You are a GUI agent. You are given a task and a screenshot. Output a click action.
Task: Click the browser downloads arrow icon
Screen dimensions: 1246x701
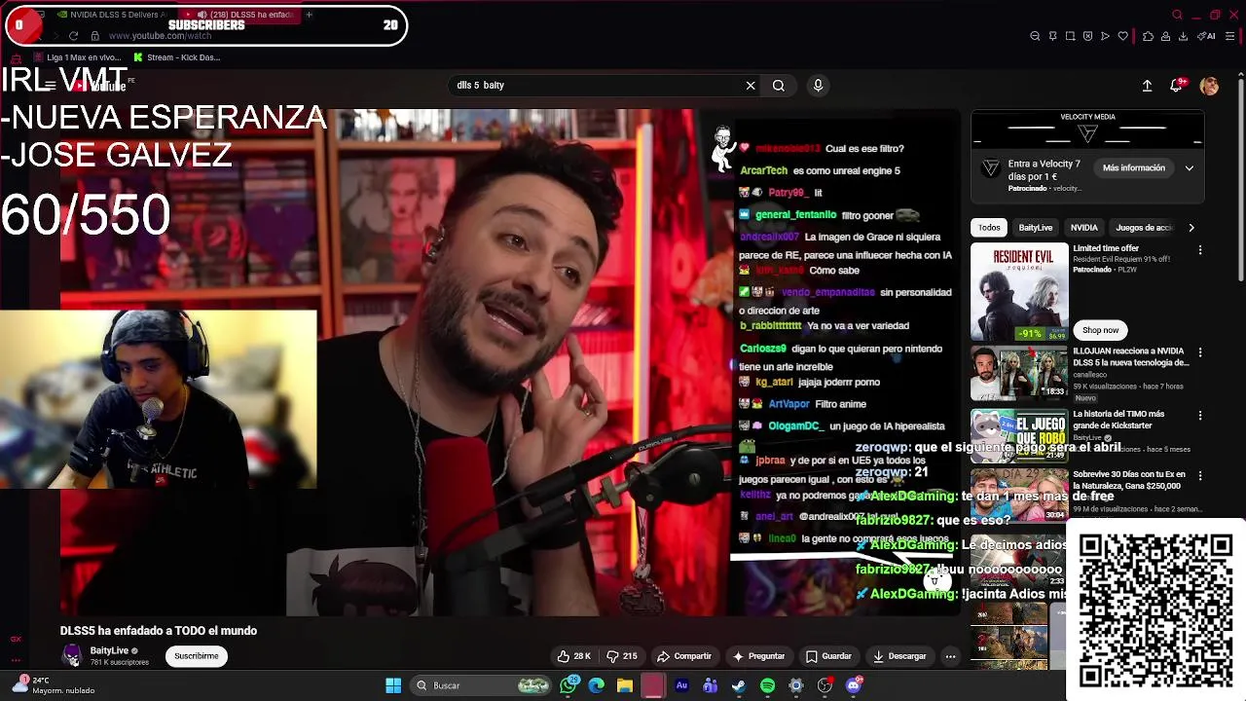(x=1183, y=36)
